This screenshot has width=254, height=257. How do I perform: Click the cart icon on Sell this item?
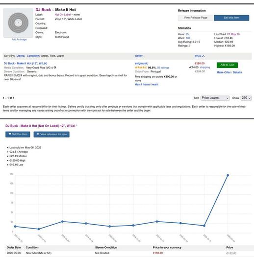tap(10, 134)
